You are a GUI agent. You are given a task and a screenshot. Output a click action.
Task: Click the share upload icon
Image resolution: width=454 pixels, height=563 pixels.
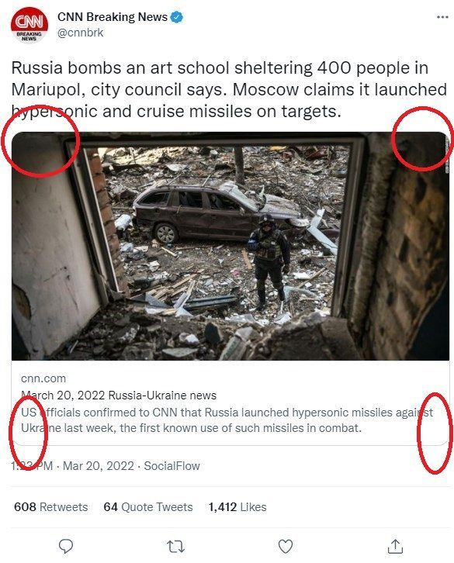pos(395,546)
